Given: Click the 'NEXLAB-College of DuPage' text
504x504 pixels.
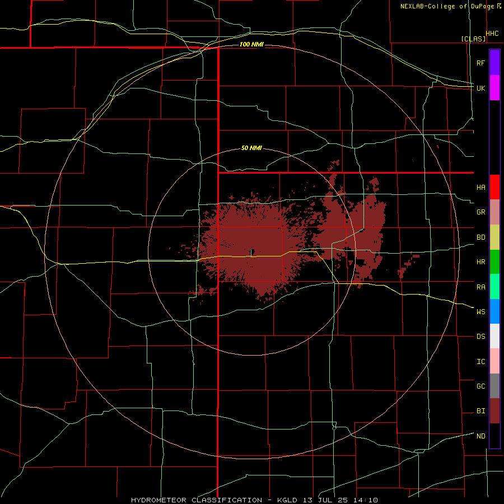Looking at the screenshot, I should click(x=447, y=6).
